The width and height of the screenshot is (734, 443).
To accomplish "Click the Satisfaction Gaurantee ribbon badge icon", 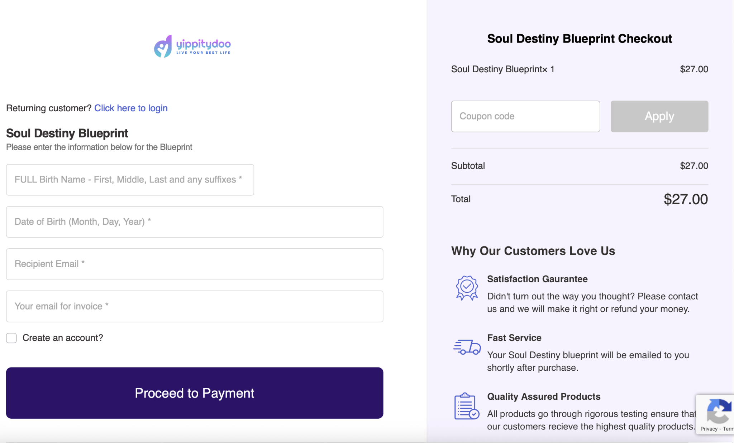I will point(466,287).
